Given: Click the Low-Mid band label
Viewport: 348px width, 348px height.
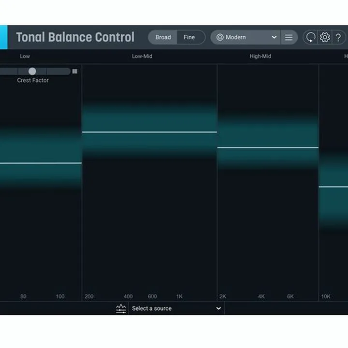Looking at the screenshot, I should tap(142, 56).
